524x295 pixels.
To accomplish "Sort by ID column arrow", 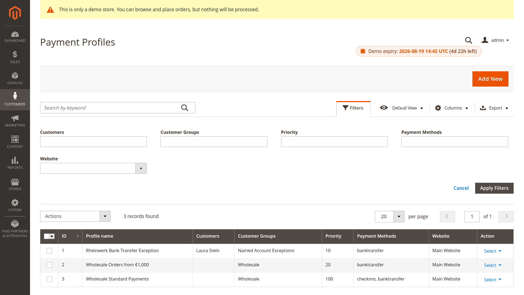I will click(78, 236).
